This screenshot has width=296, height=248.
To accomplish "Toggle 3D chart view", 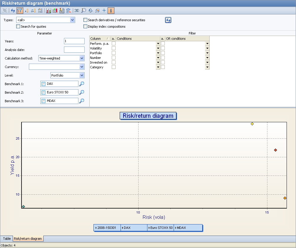I will (x=77, y=11).
